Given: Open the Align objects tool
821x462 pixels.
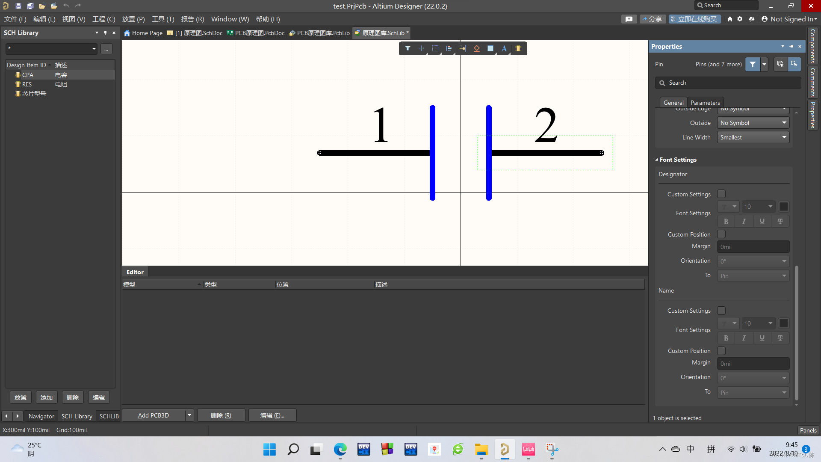Looking at the screenshot, I should point(449,48).
